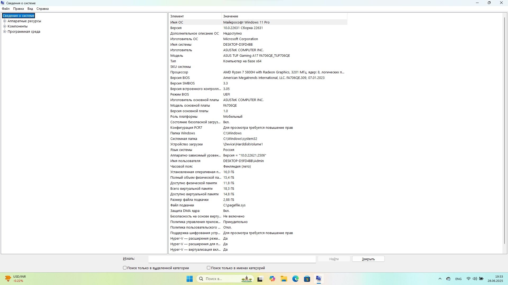Select the Компоненты tree label

17,26
